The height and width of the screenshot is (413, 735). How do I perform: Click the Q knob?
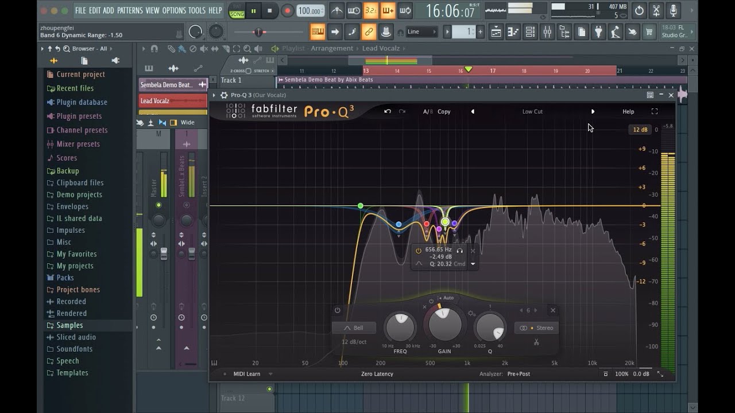click(490, 327)
